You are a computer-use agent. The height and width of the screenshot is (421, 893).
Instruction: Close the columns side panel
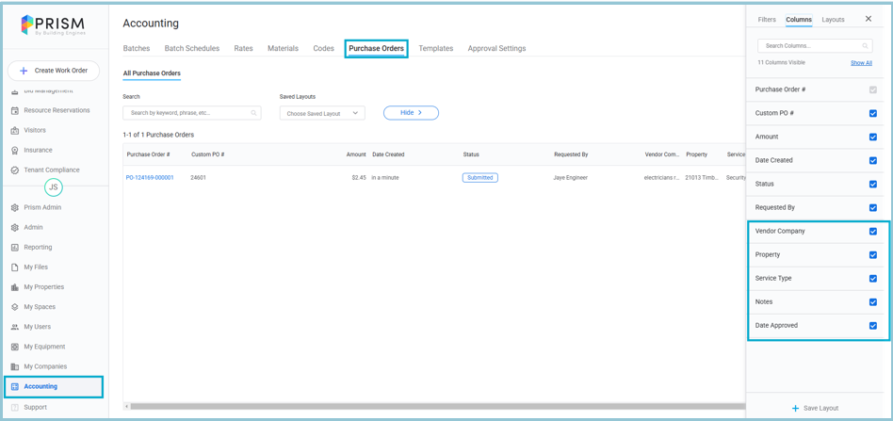coord(869,19)
